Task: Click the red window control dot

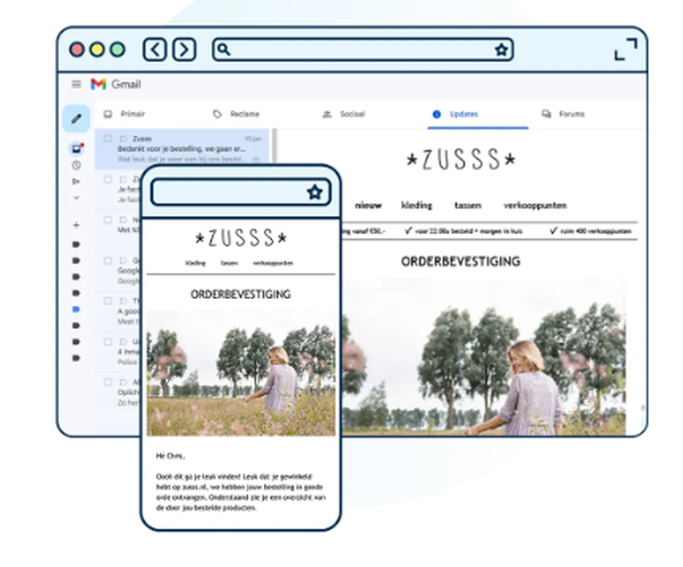Action: click(77, 50)
